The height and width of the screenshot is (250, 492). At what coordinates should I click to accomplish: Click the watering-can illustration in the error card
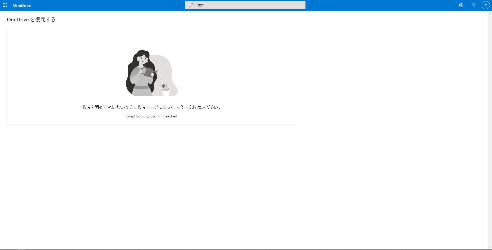(x=152, y=73)
